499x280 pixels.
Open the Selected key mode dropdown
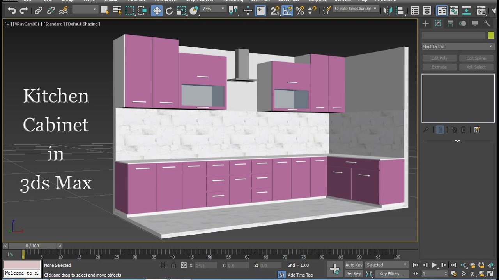[x=387, y=265]
